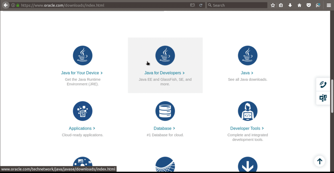Viewport: 334px width, 173px height.
Task: Open the Java link
Action: coord(247,73)
